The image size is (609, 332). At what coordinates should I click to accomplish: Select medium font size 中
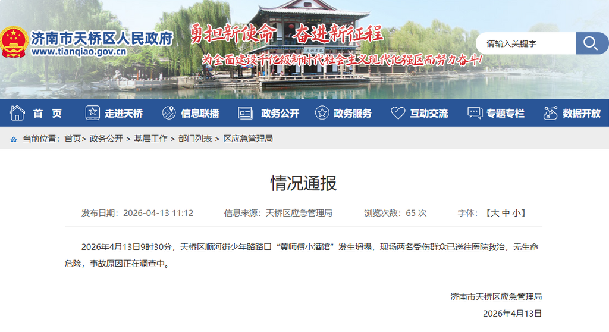tap(507, 213)
